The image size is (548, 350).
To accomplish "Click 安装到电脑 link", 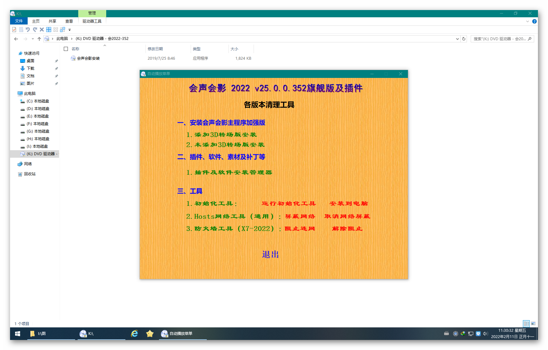I will 348,203.
